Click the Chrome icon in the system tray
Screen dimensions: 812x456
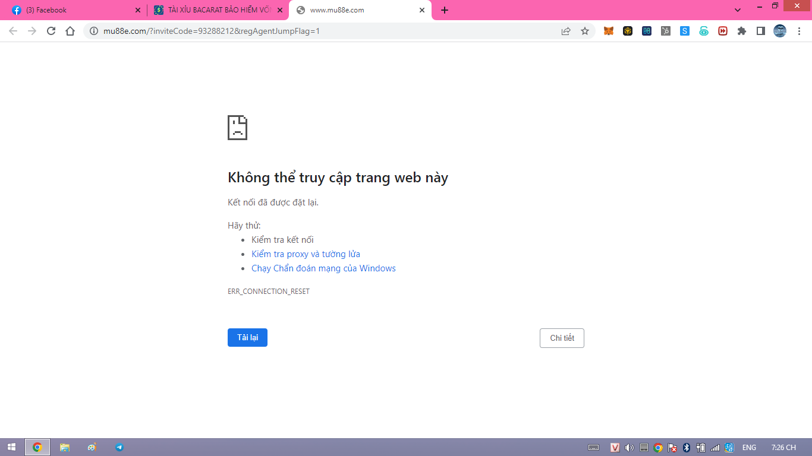[658, 448]
